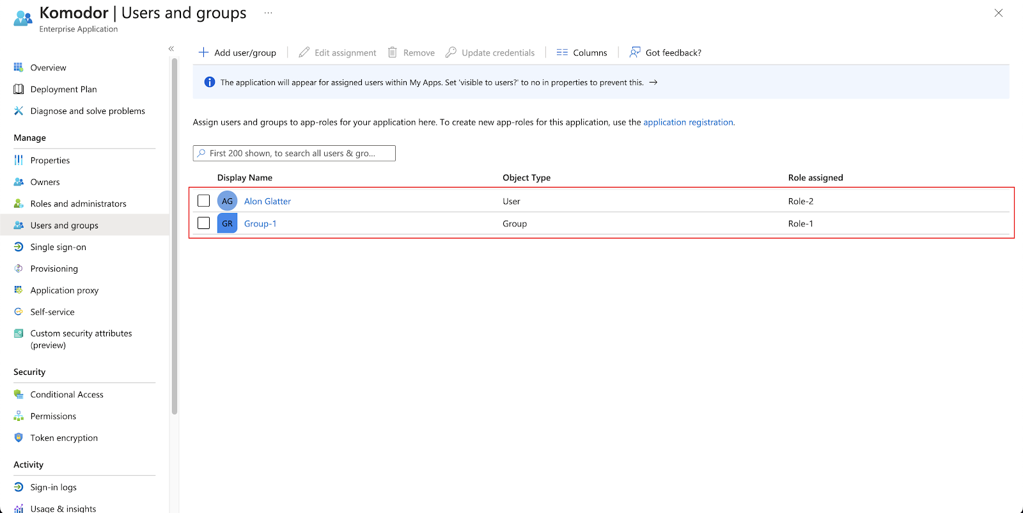1023x513 pixels.
Task: Select the Alon Glatter row checkbox
Action: tap(203, 201)
